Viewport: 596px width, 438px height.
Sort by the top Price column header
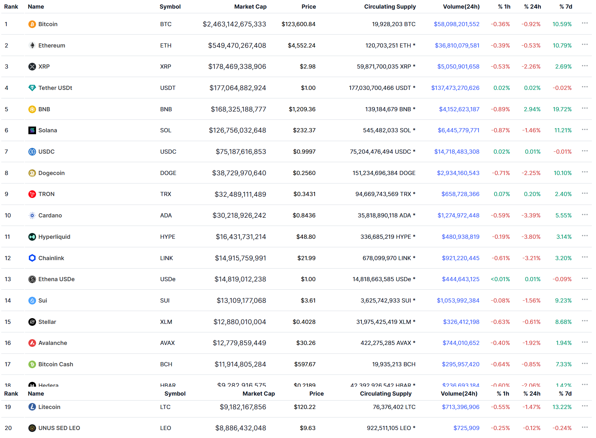[309, 7]
